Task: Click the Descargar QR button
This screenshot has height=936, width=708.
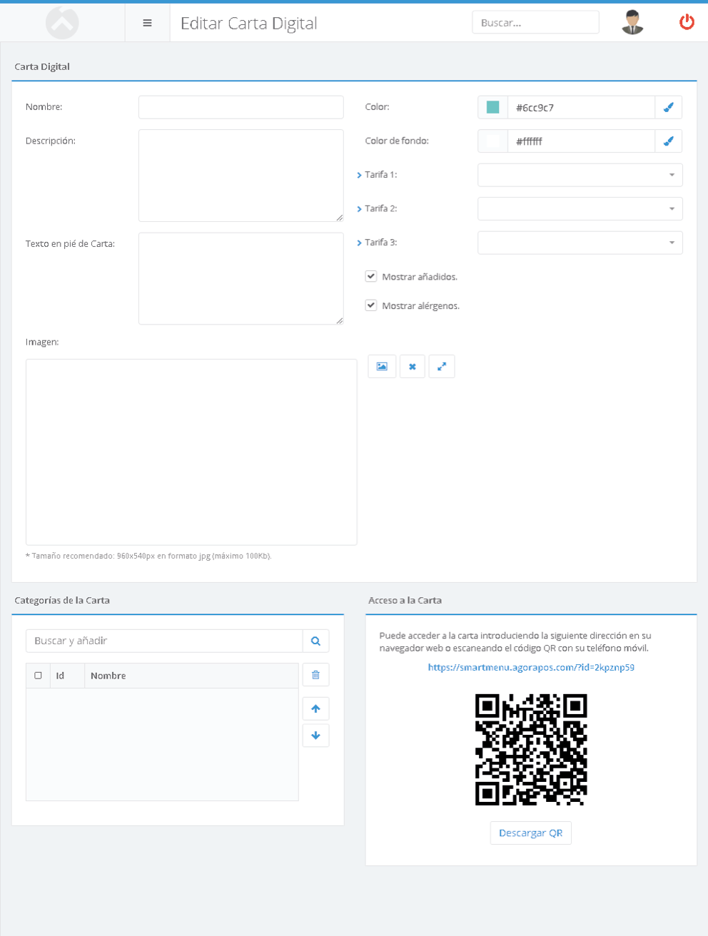Action: [530, 833]
